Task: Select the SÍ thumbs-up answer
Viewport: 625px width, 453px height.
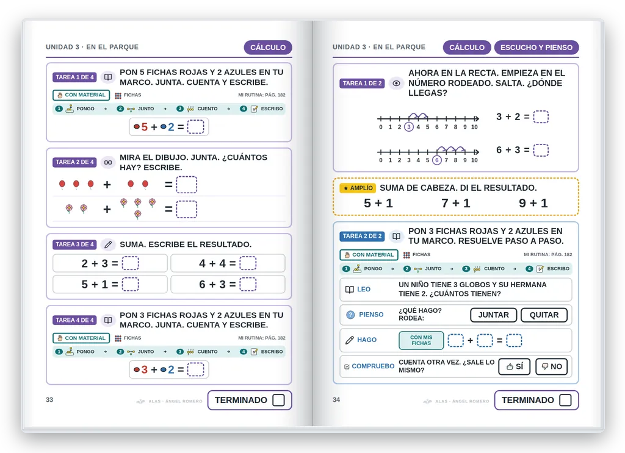Action: pyautogui.click(x=514, y=366)
